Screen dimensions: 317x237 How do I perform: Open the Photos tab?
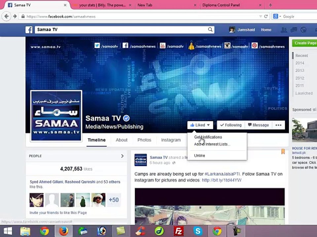pyautogui.click(x=144, y=140)
